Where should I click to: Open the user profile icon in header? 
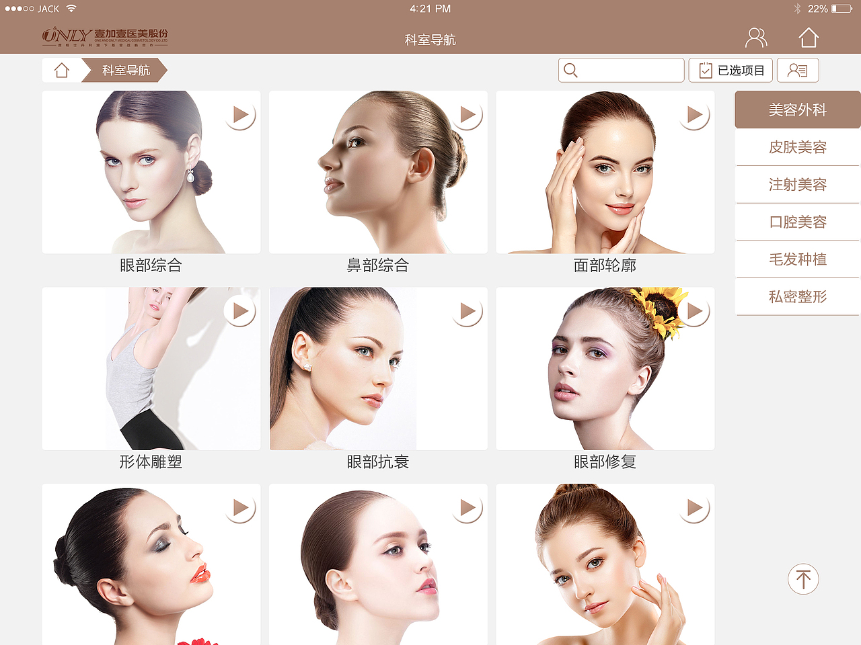coord(756,38)
